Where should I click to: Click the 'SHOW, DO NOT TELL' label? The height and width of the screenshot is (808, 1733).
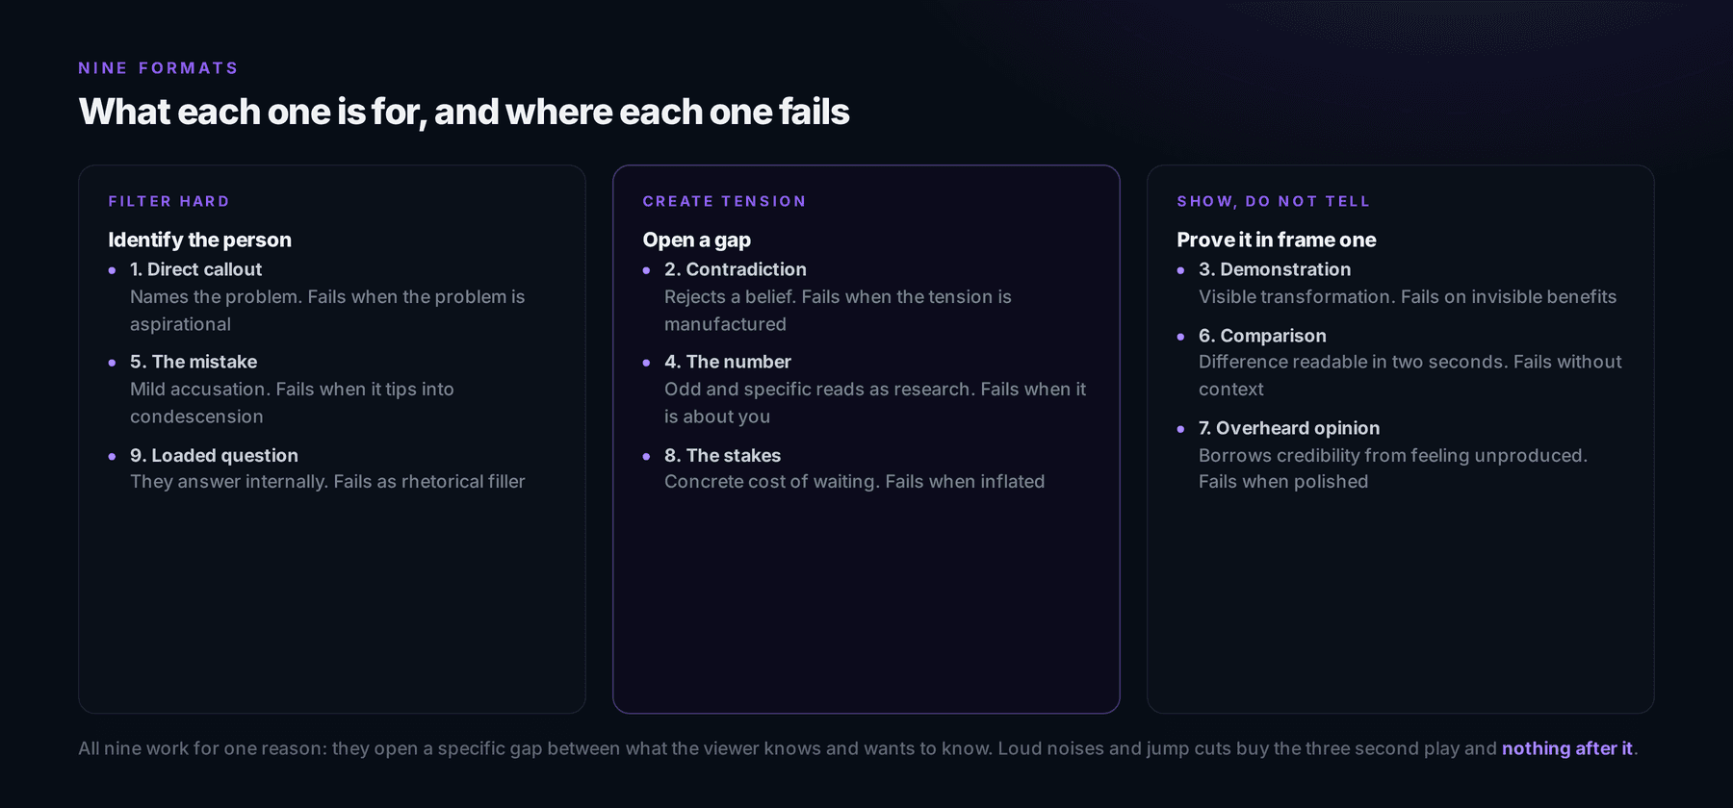pyautogui.click(x=1273, y=201)
